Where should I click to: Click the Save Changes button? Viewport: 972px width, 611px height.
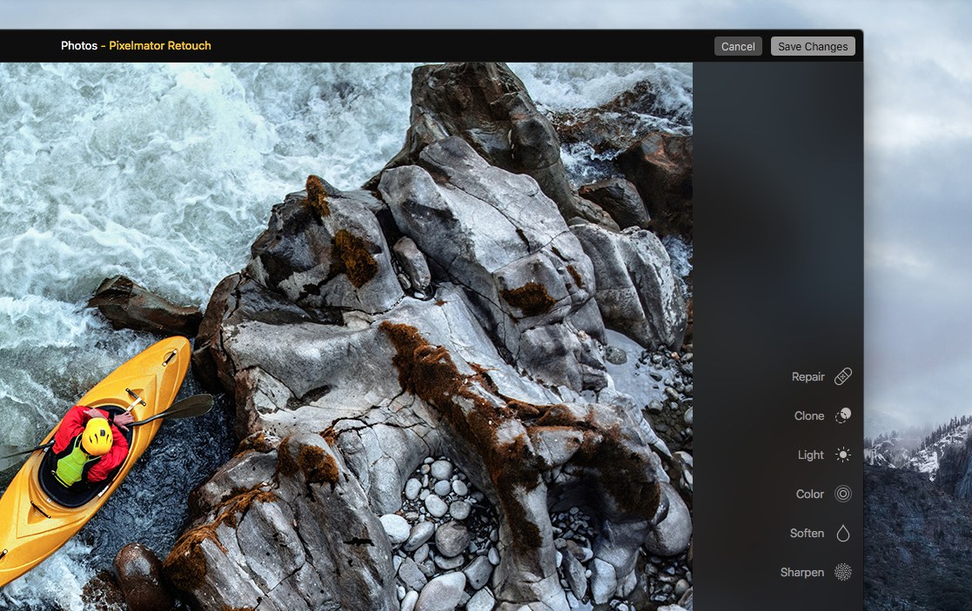(x=813, y=46)
